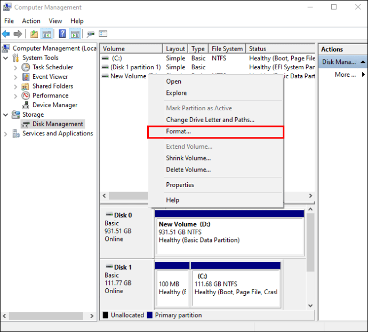
Task: Click the System Tools wrench icon
Action: point(15,58)
